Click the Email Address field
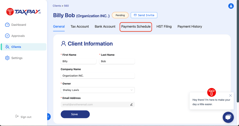239x126 pixels. [x=98, y=104]
